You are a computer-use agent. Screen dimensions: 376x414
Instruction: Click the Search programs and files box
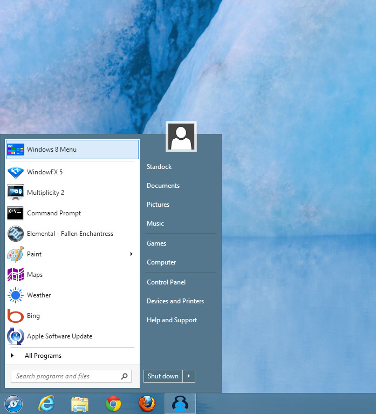point(71,376)
